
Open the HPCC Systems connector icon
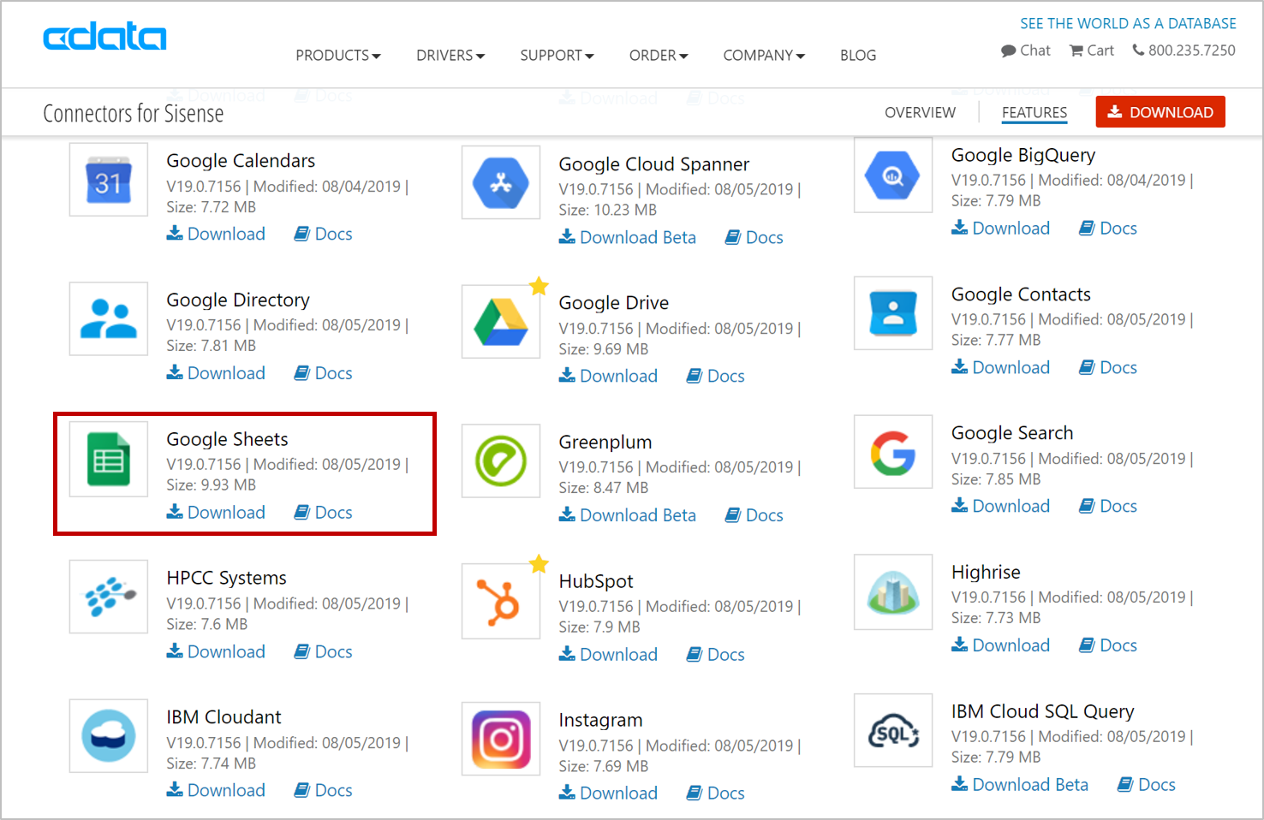click(109, 597)
